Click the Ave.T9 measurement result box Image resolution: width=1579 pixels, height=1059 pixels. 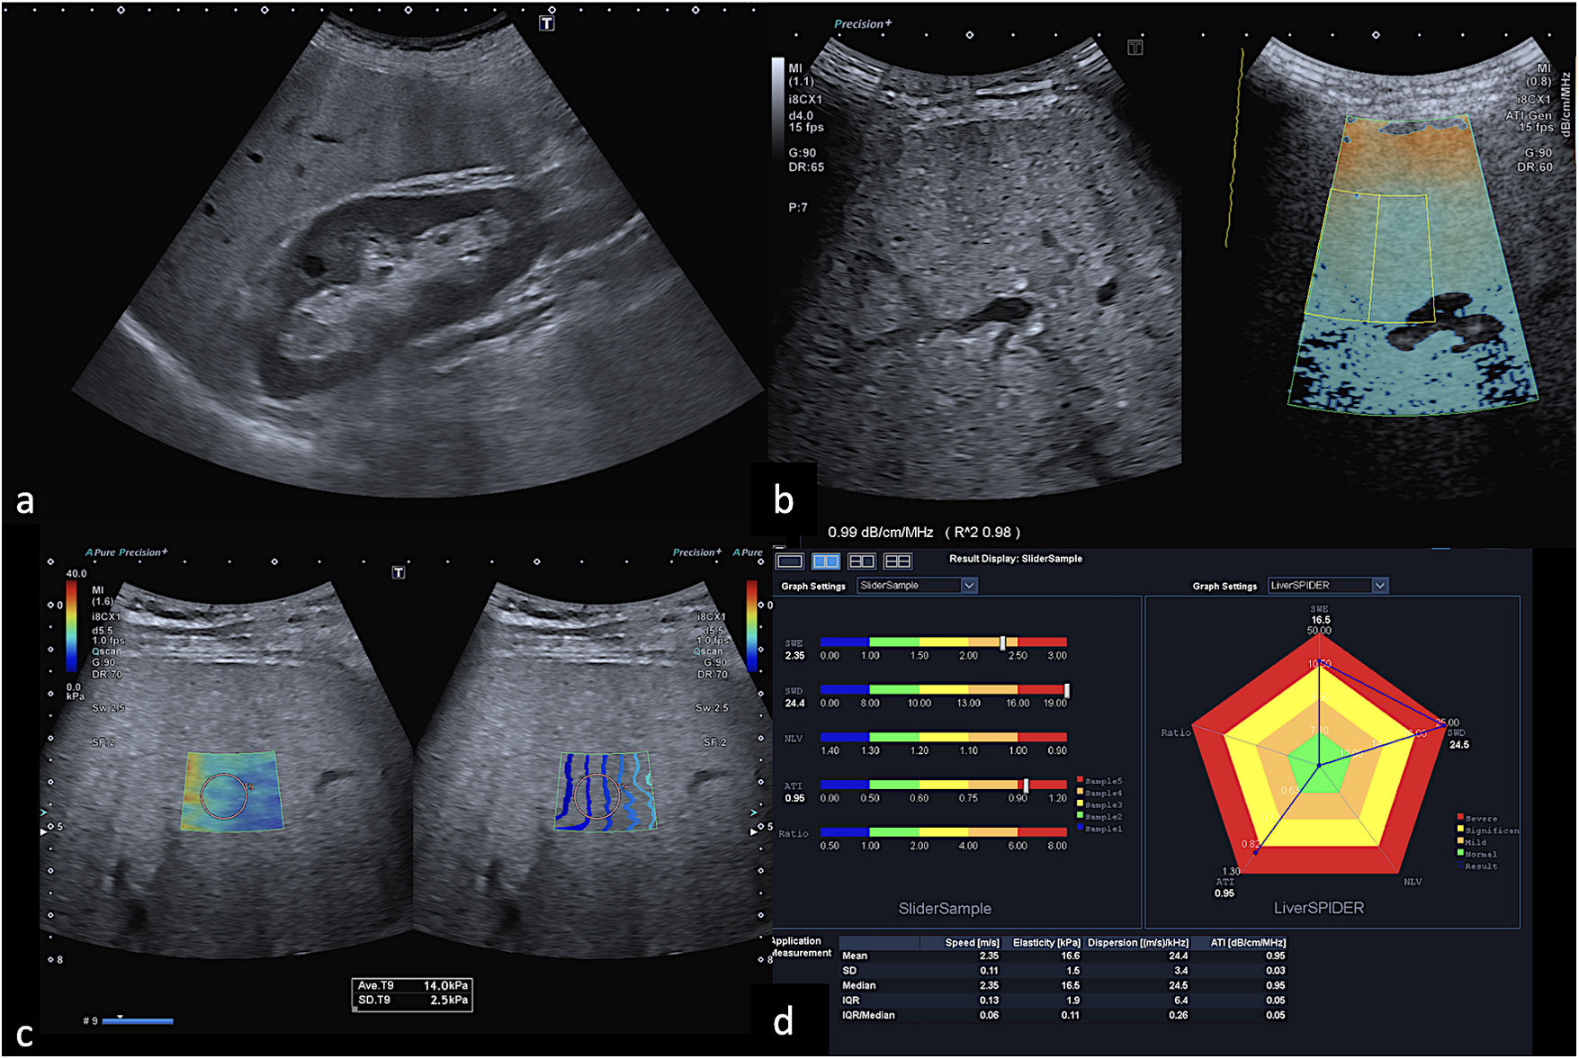pos(412,993)
